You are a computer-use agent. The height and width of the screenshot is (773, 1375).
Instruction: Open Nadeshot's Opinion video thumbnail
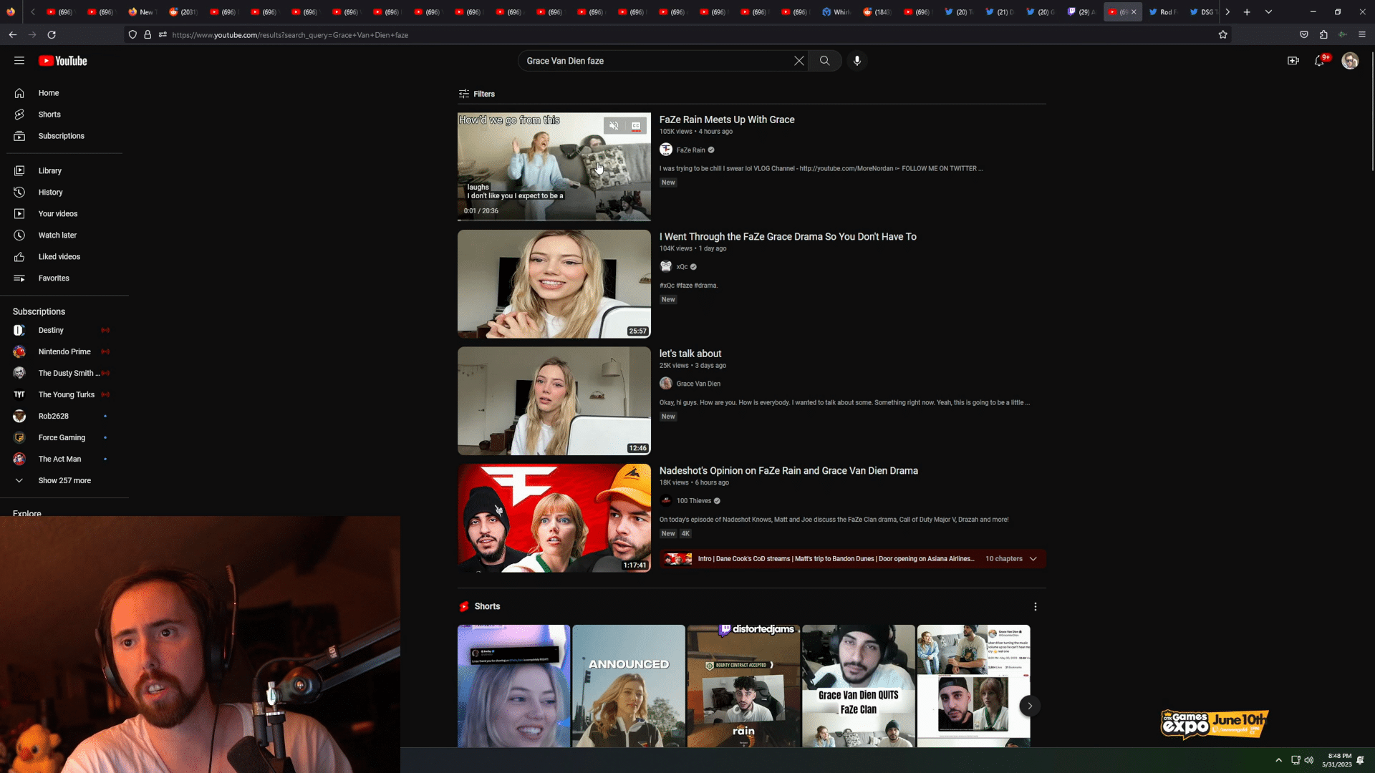[x=554, y=518]
